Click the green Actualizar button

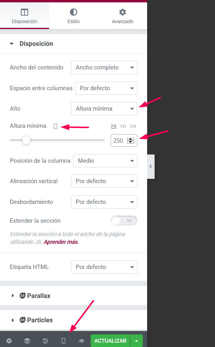(110, 341)
